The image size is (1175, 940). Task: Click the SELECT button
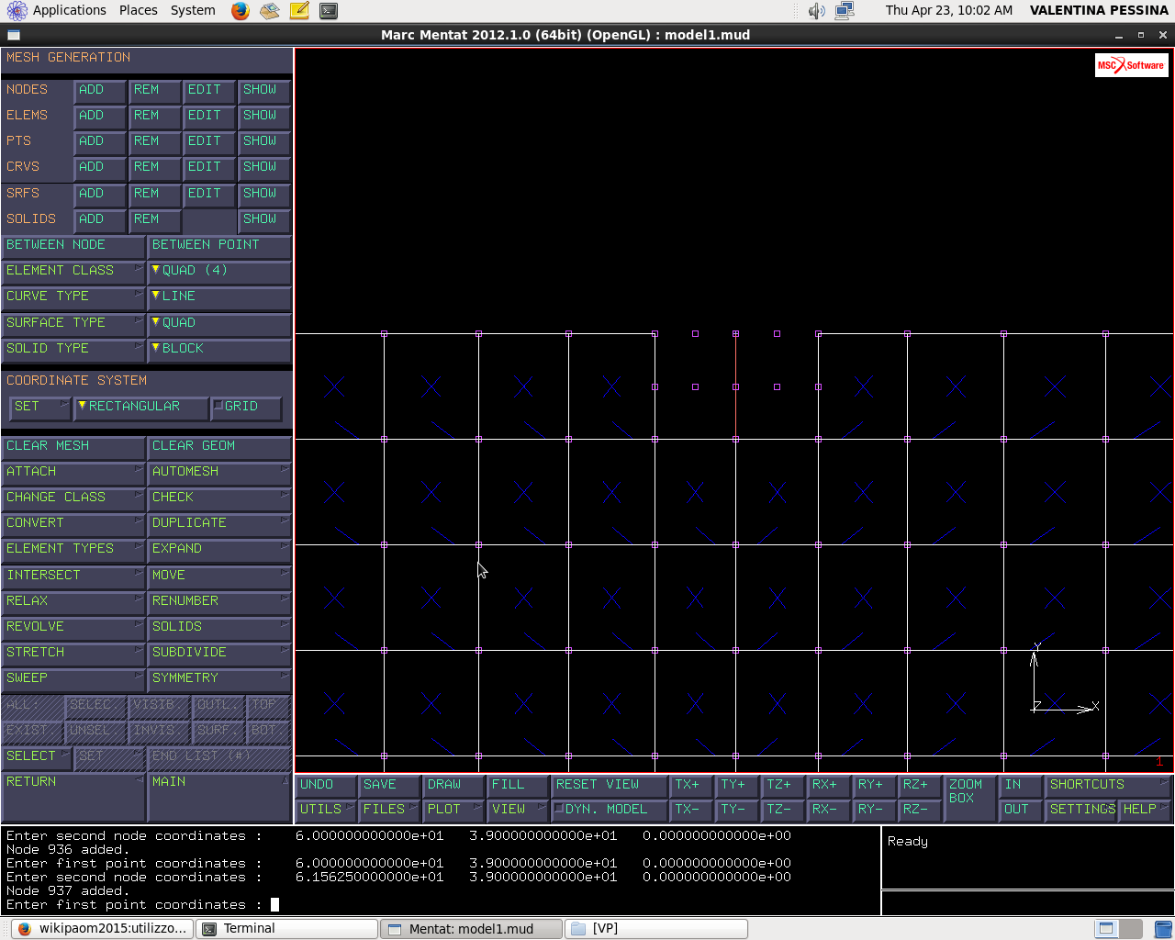tap(37, 757)
